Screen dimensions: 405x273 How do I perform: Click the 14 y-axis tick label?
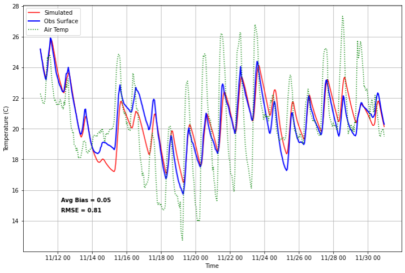pyautogui.click(x=16, y=221)
